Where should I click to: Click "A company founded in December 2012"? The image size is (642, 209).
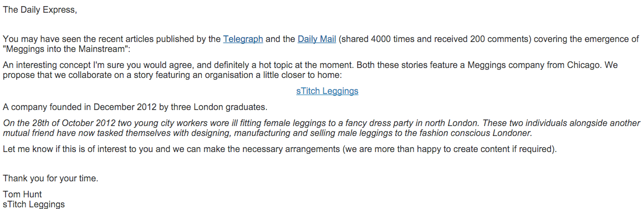[79, 107]
